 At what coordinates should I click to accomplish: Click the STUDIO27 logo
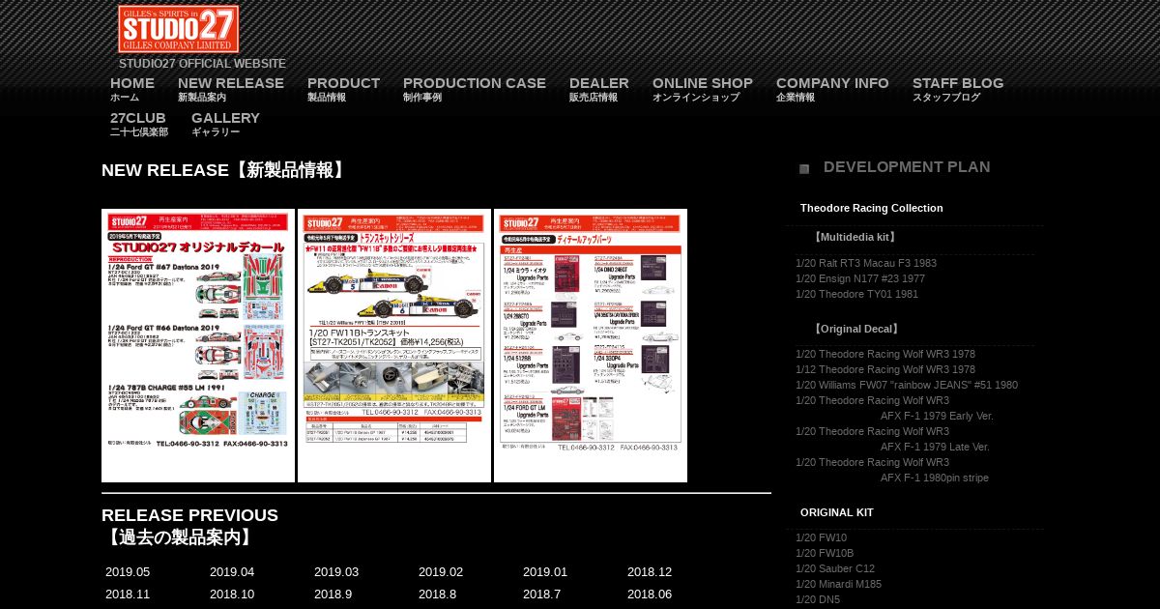coord(179,29)
